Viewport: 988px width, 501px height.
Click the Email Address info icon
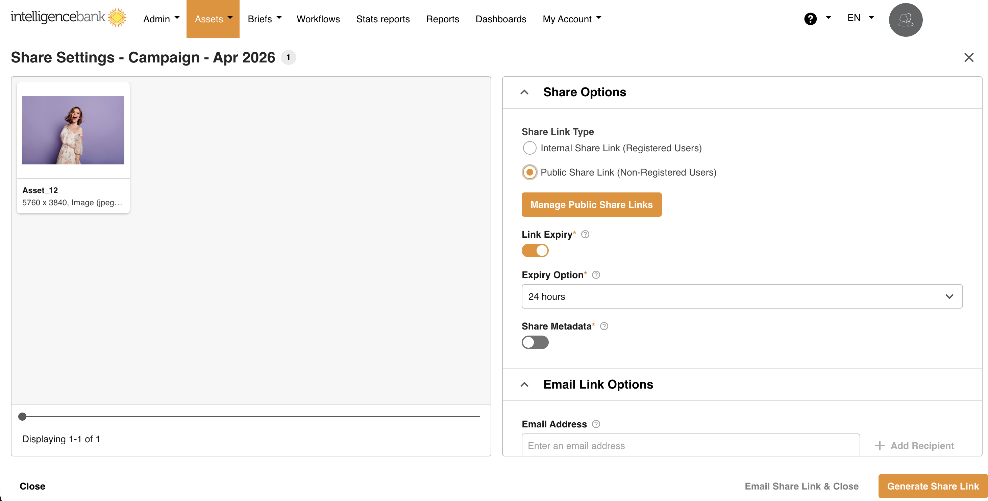point(596,424)
